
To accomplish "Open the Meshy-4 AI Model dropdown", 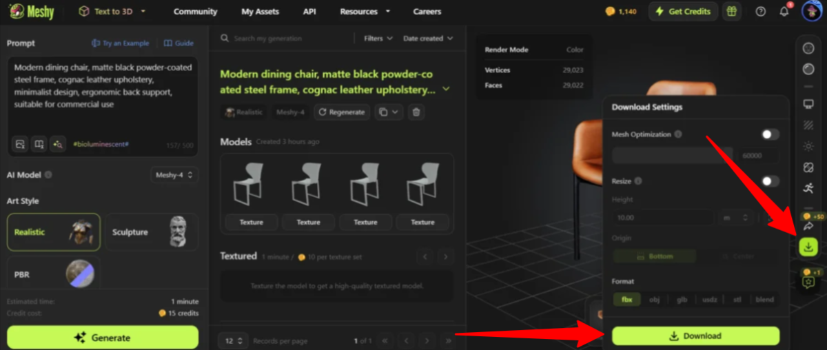I will coord(174,175).
